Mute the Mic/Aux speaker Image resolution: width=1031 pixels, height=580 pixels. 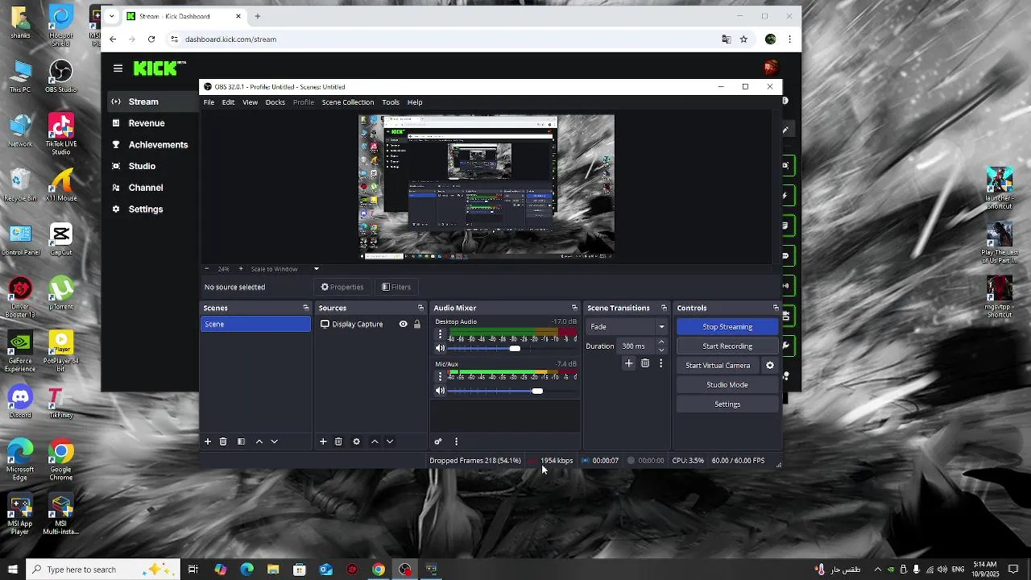click(440, 391)
